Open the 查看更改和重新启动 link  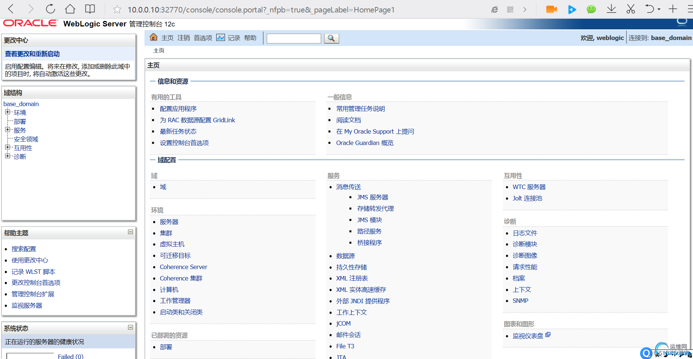pos(32,54)
